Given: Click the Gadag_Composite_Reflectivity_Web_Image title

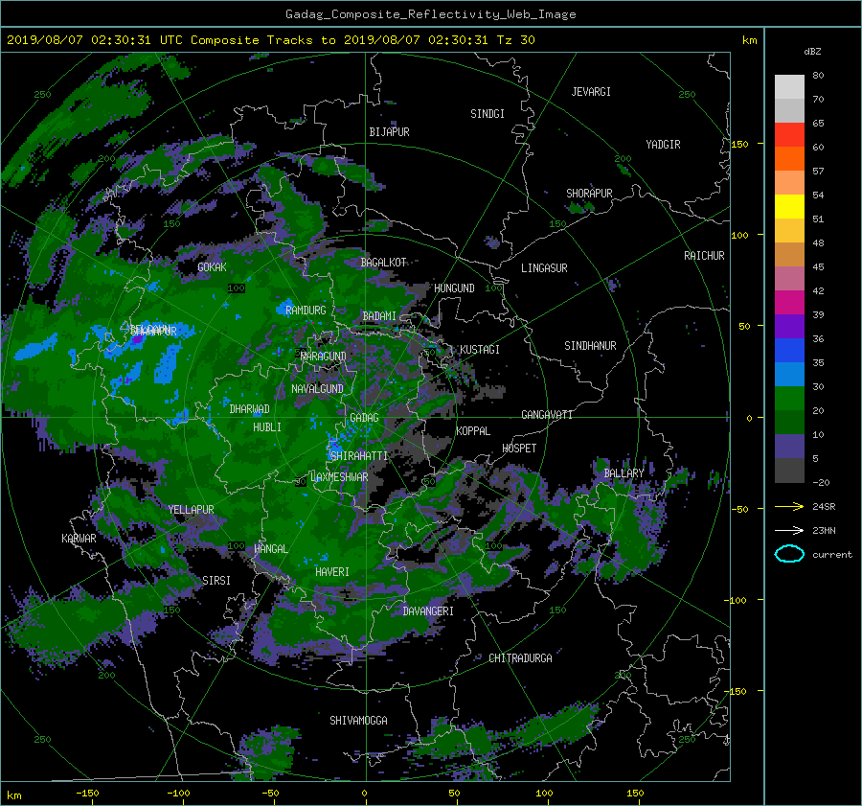Looking at the screenshot, I should pyautogui.click(x=430, y=14).
